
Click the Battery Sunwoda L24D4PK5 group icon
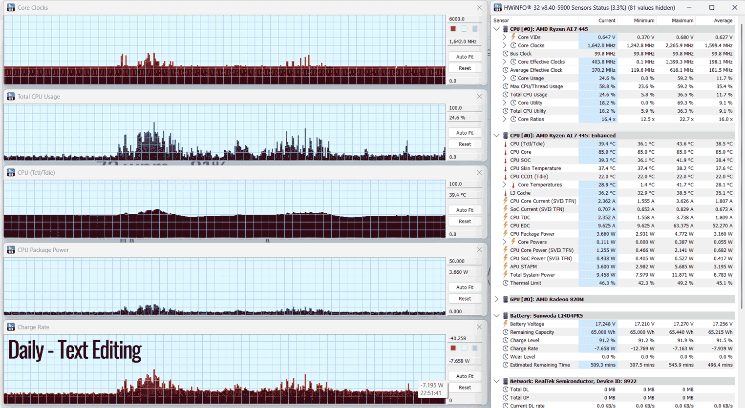point(505,316)
